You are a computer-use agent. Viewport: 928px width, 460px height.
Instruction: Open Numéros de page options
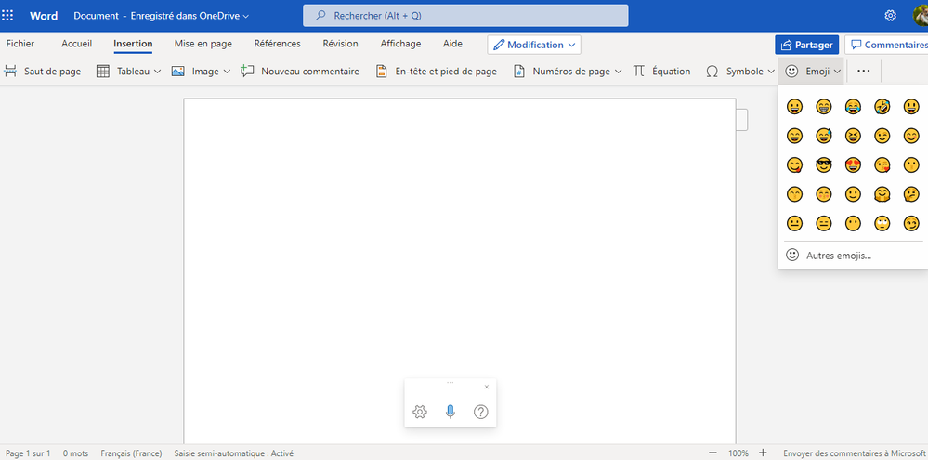tap(568, 71)
